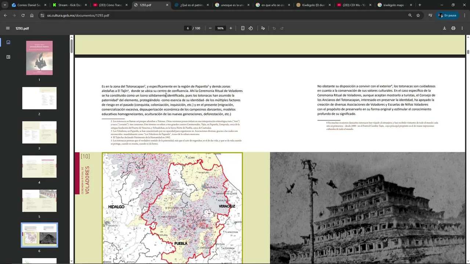The width and height of the screenshot is (470, 264).
Task: Open the PDF viewer more actions menu
Action: (462, 28)
